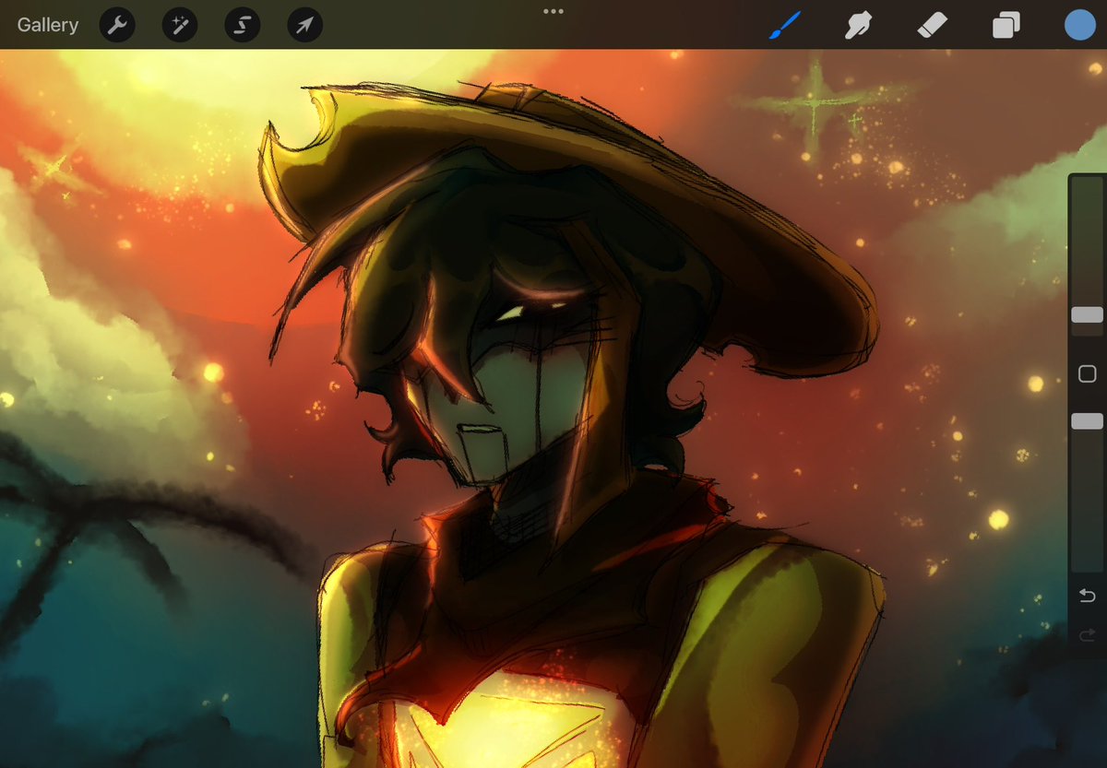The width and height of the screenshot is (1107, 768).
Task: Click the brush size slider handle
Action: click(1087, 314)
